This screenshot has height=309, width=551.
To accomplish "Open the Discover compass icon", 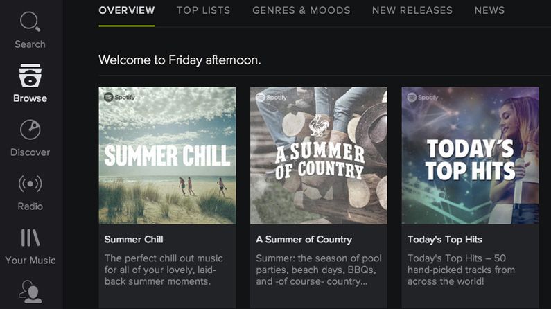I will coord(30,130).
